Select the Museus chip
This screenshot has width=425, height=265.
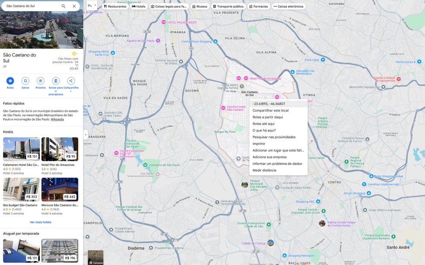200,6
